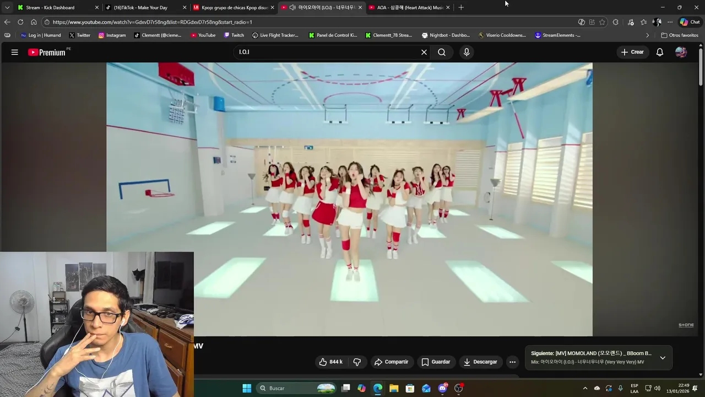This screenshot has width=705, height=397.
Task: Open the YouTube guide hamburger menu
Action: (15, 52)
